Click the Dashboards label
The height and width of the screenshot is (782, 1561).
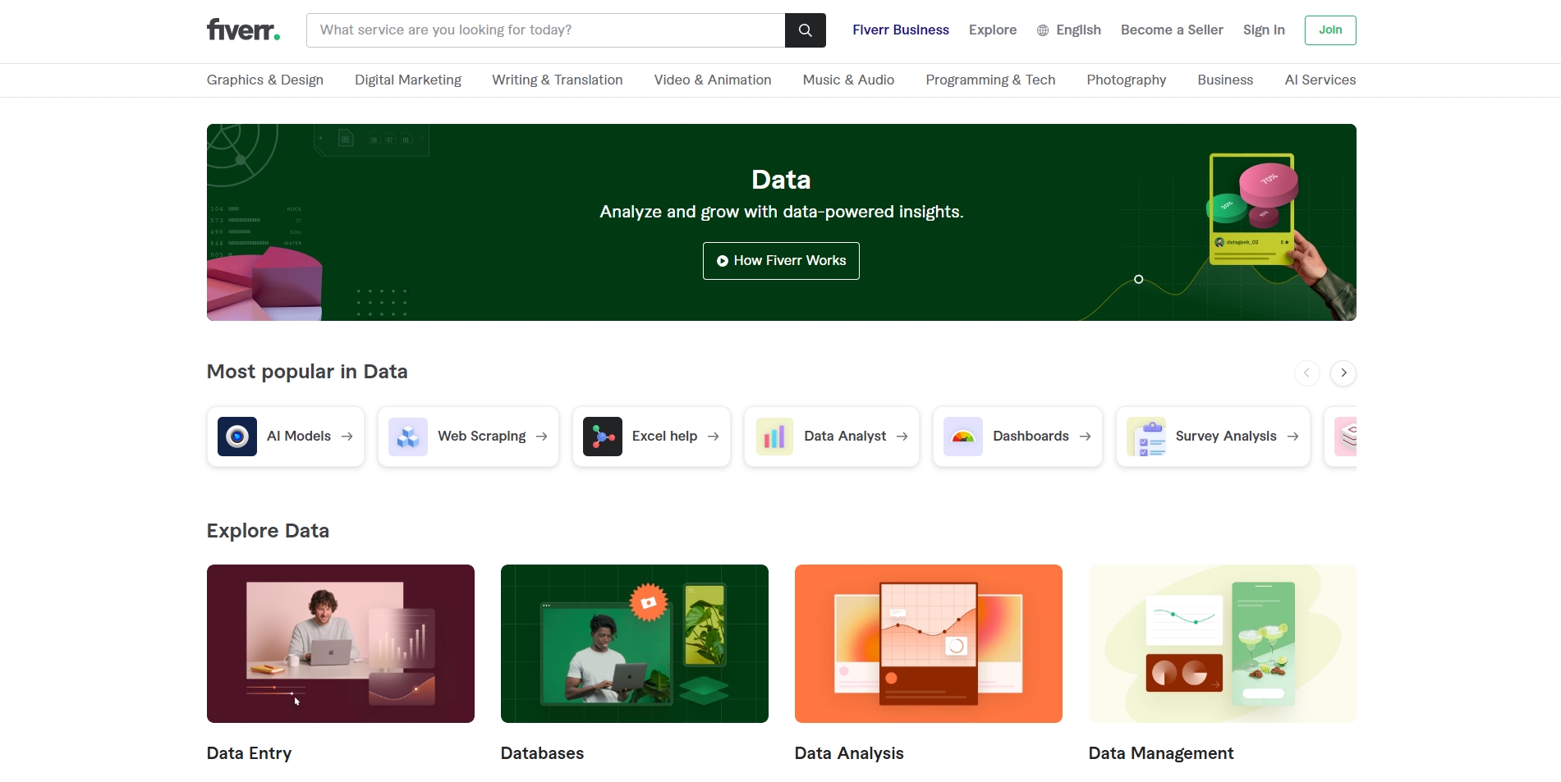click(x=1031, y=437)
